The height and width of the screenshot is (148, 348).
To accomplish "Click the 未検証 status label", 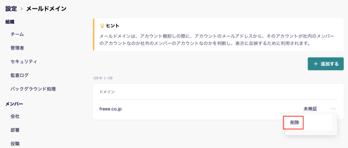I will pos(310,109).
